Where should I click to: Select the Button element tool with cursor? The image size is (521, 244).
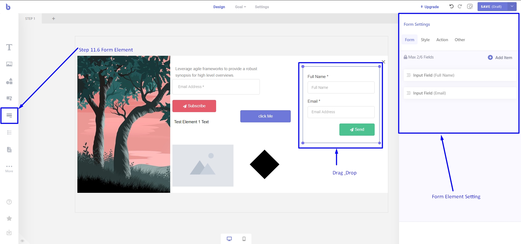tap(9, 98)
